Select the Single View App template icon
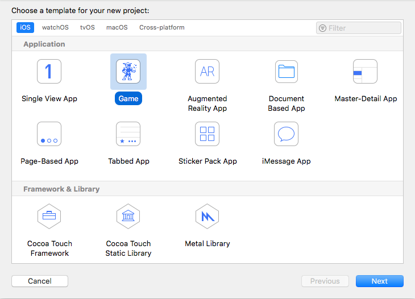Image resolution: width=415 pixels, height=299 pixels. point(49,72)
